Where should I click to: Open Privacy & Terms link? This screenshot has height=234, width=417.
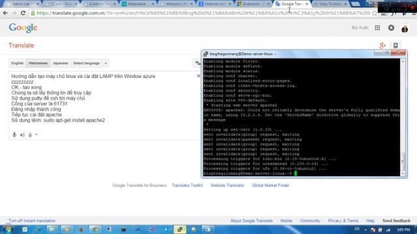click(x=343, y=221)
